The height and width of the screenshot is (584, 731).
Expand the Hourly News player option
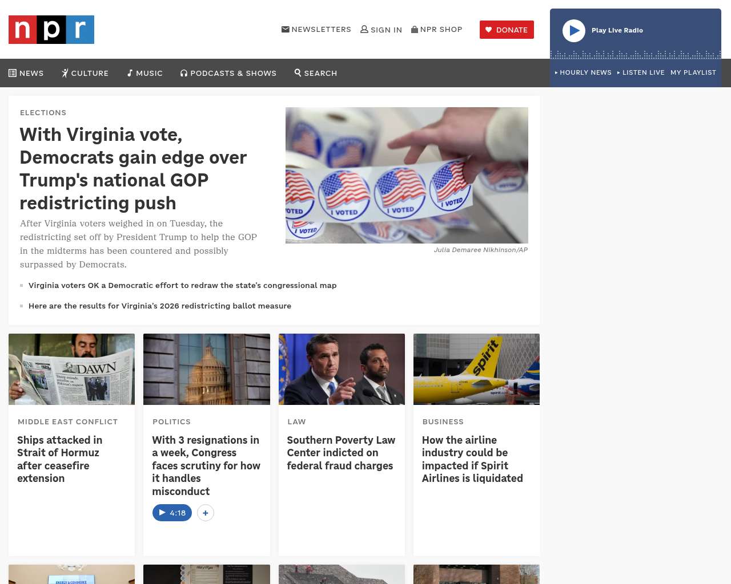(583, 72)
